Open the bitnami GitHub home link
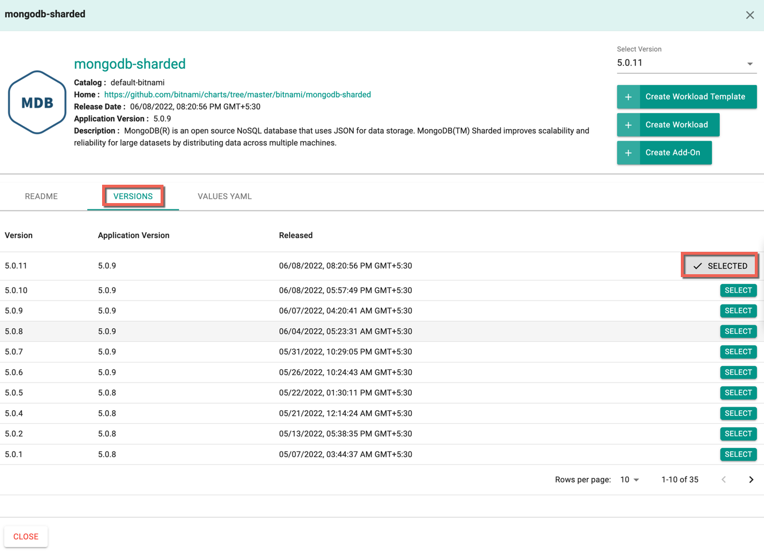This screenshot has width=764, height=553. click(237, 95)
